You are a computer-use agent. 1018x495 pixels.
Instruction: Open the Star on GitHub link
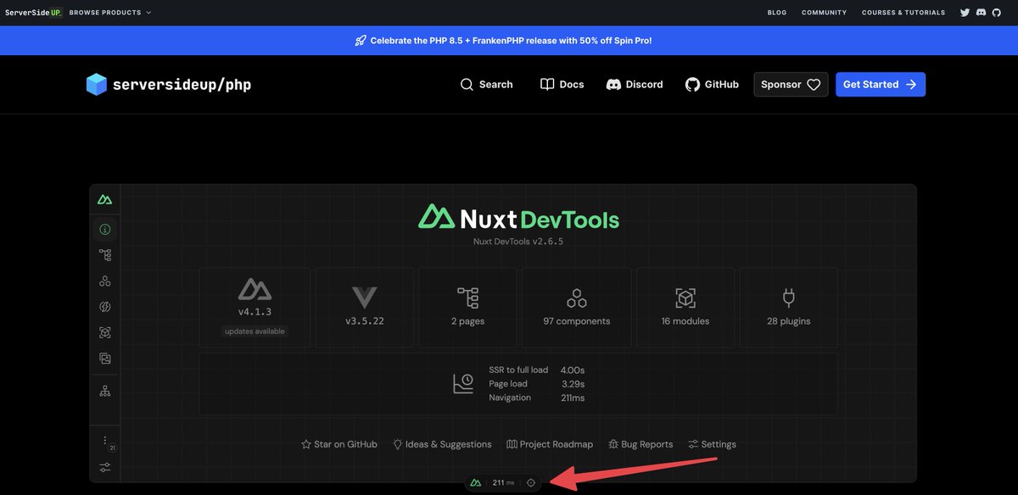339,444
